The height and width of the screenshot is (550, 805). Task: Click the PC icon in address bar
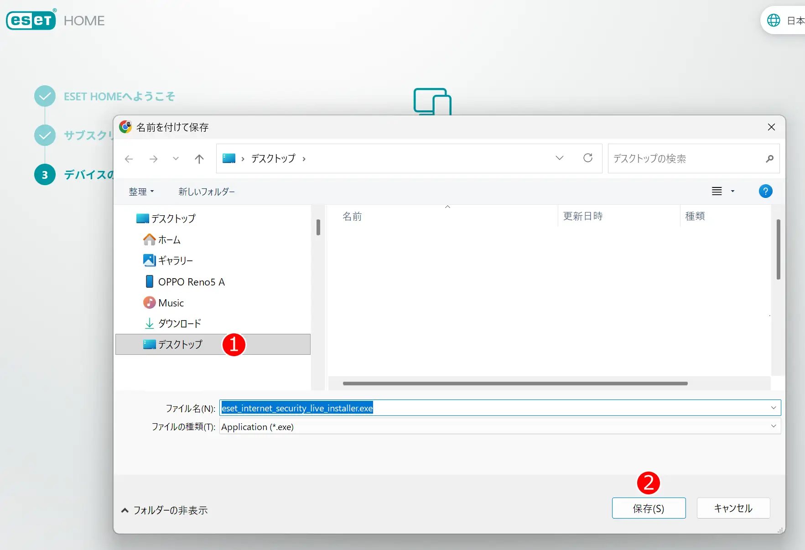[x=229, y=158]
